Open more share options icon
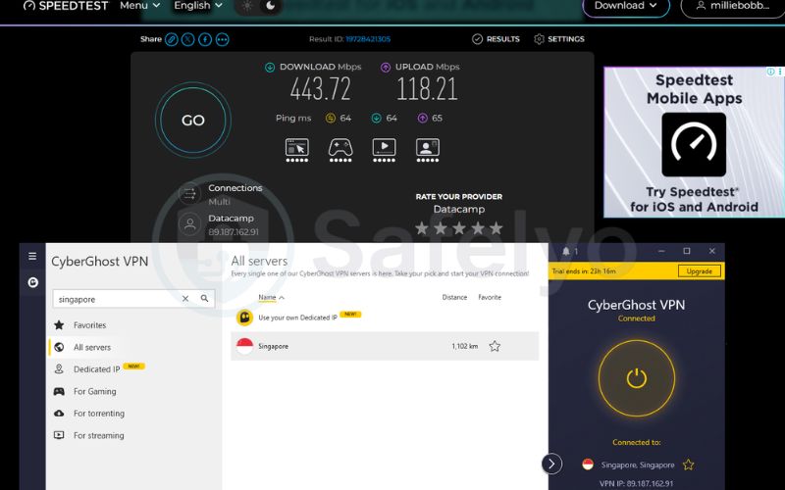Image resolution: width=785 pixels, height=490 pixels. [223, 39]
